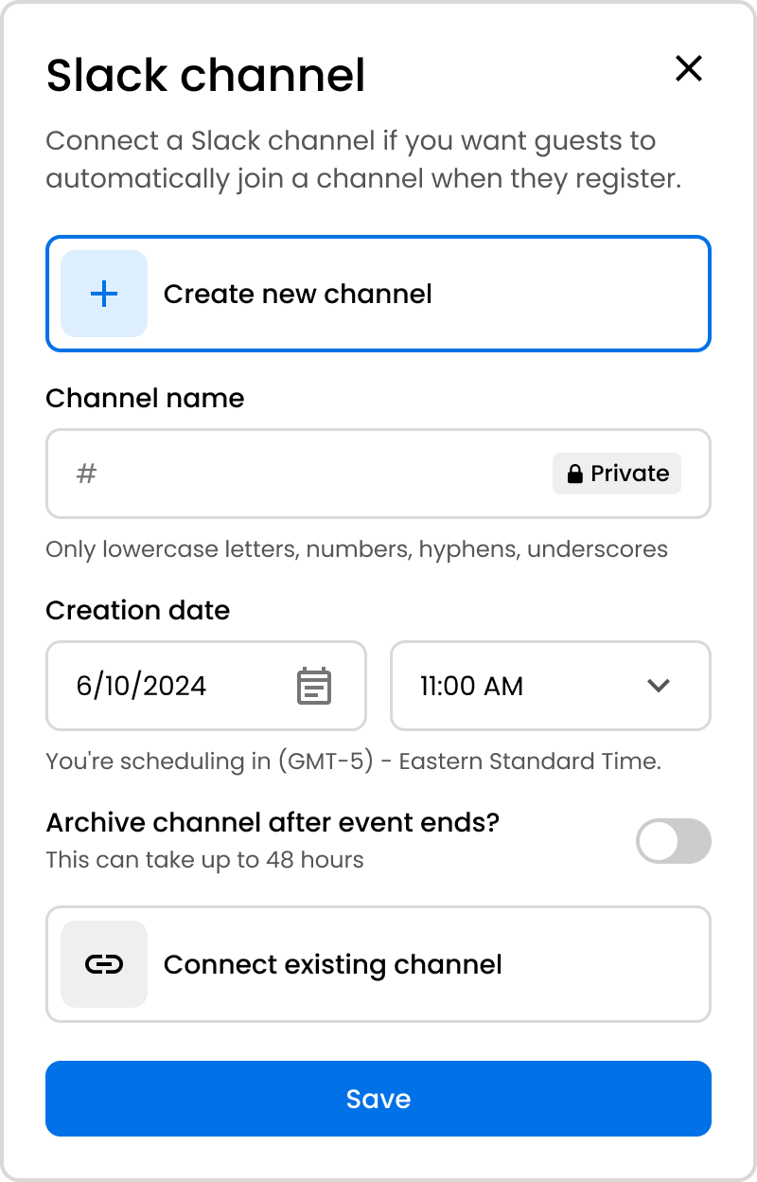
Task: Click the Channel name label
Action: click(x=145, y=398)
